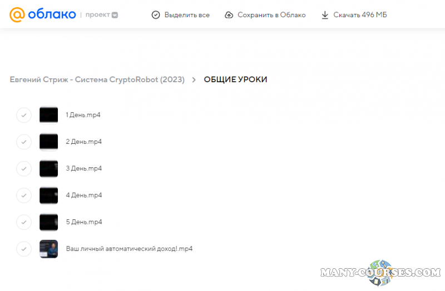445x291 pixels.
Task: Click the Выделить все checkmark icon
Action: pos(156,15)
